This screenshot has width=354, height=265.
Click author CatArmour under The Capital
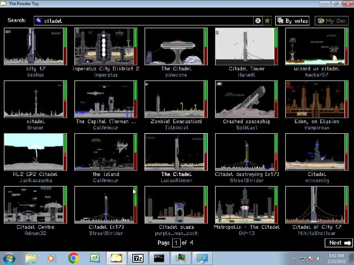[x=106, y=128]
